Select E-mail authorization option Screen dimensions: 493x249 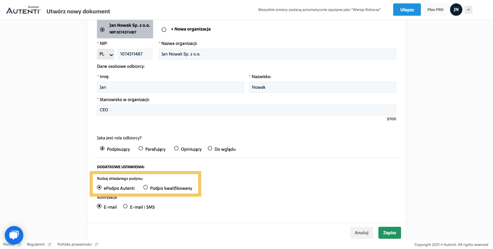click(x=99, y=206)
